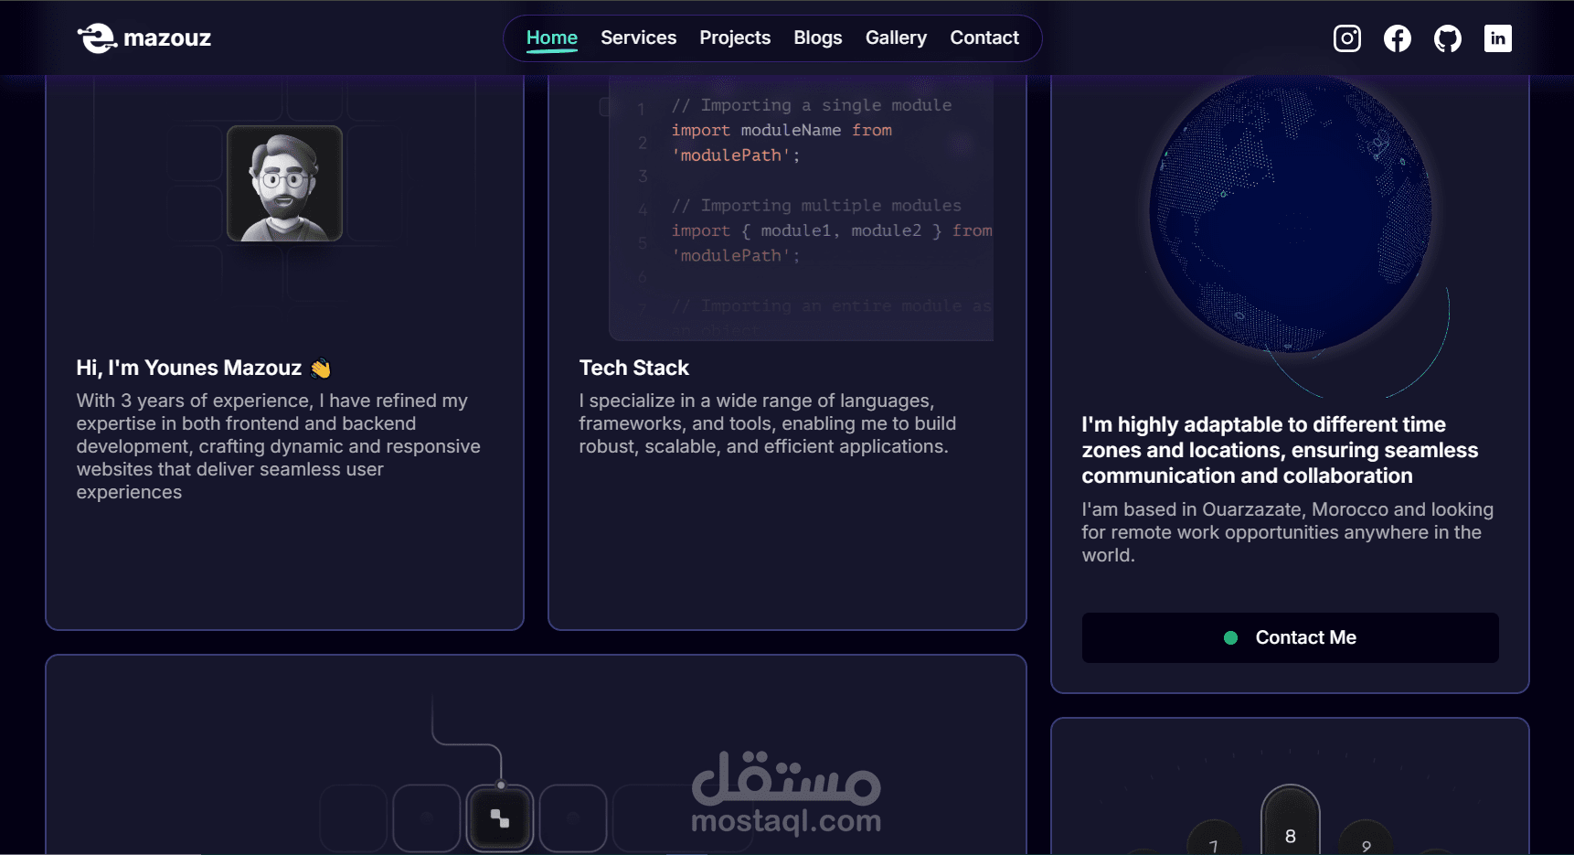This screenshot has width=1574, height=855.
Task: Click the avatar portrait image
Action: [284, 184]
